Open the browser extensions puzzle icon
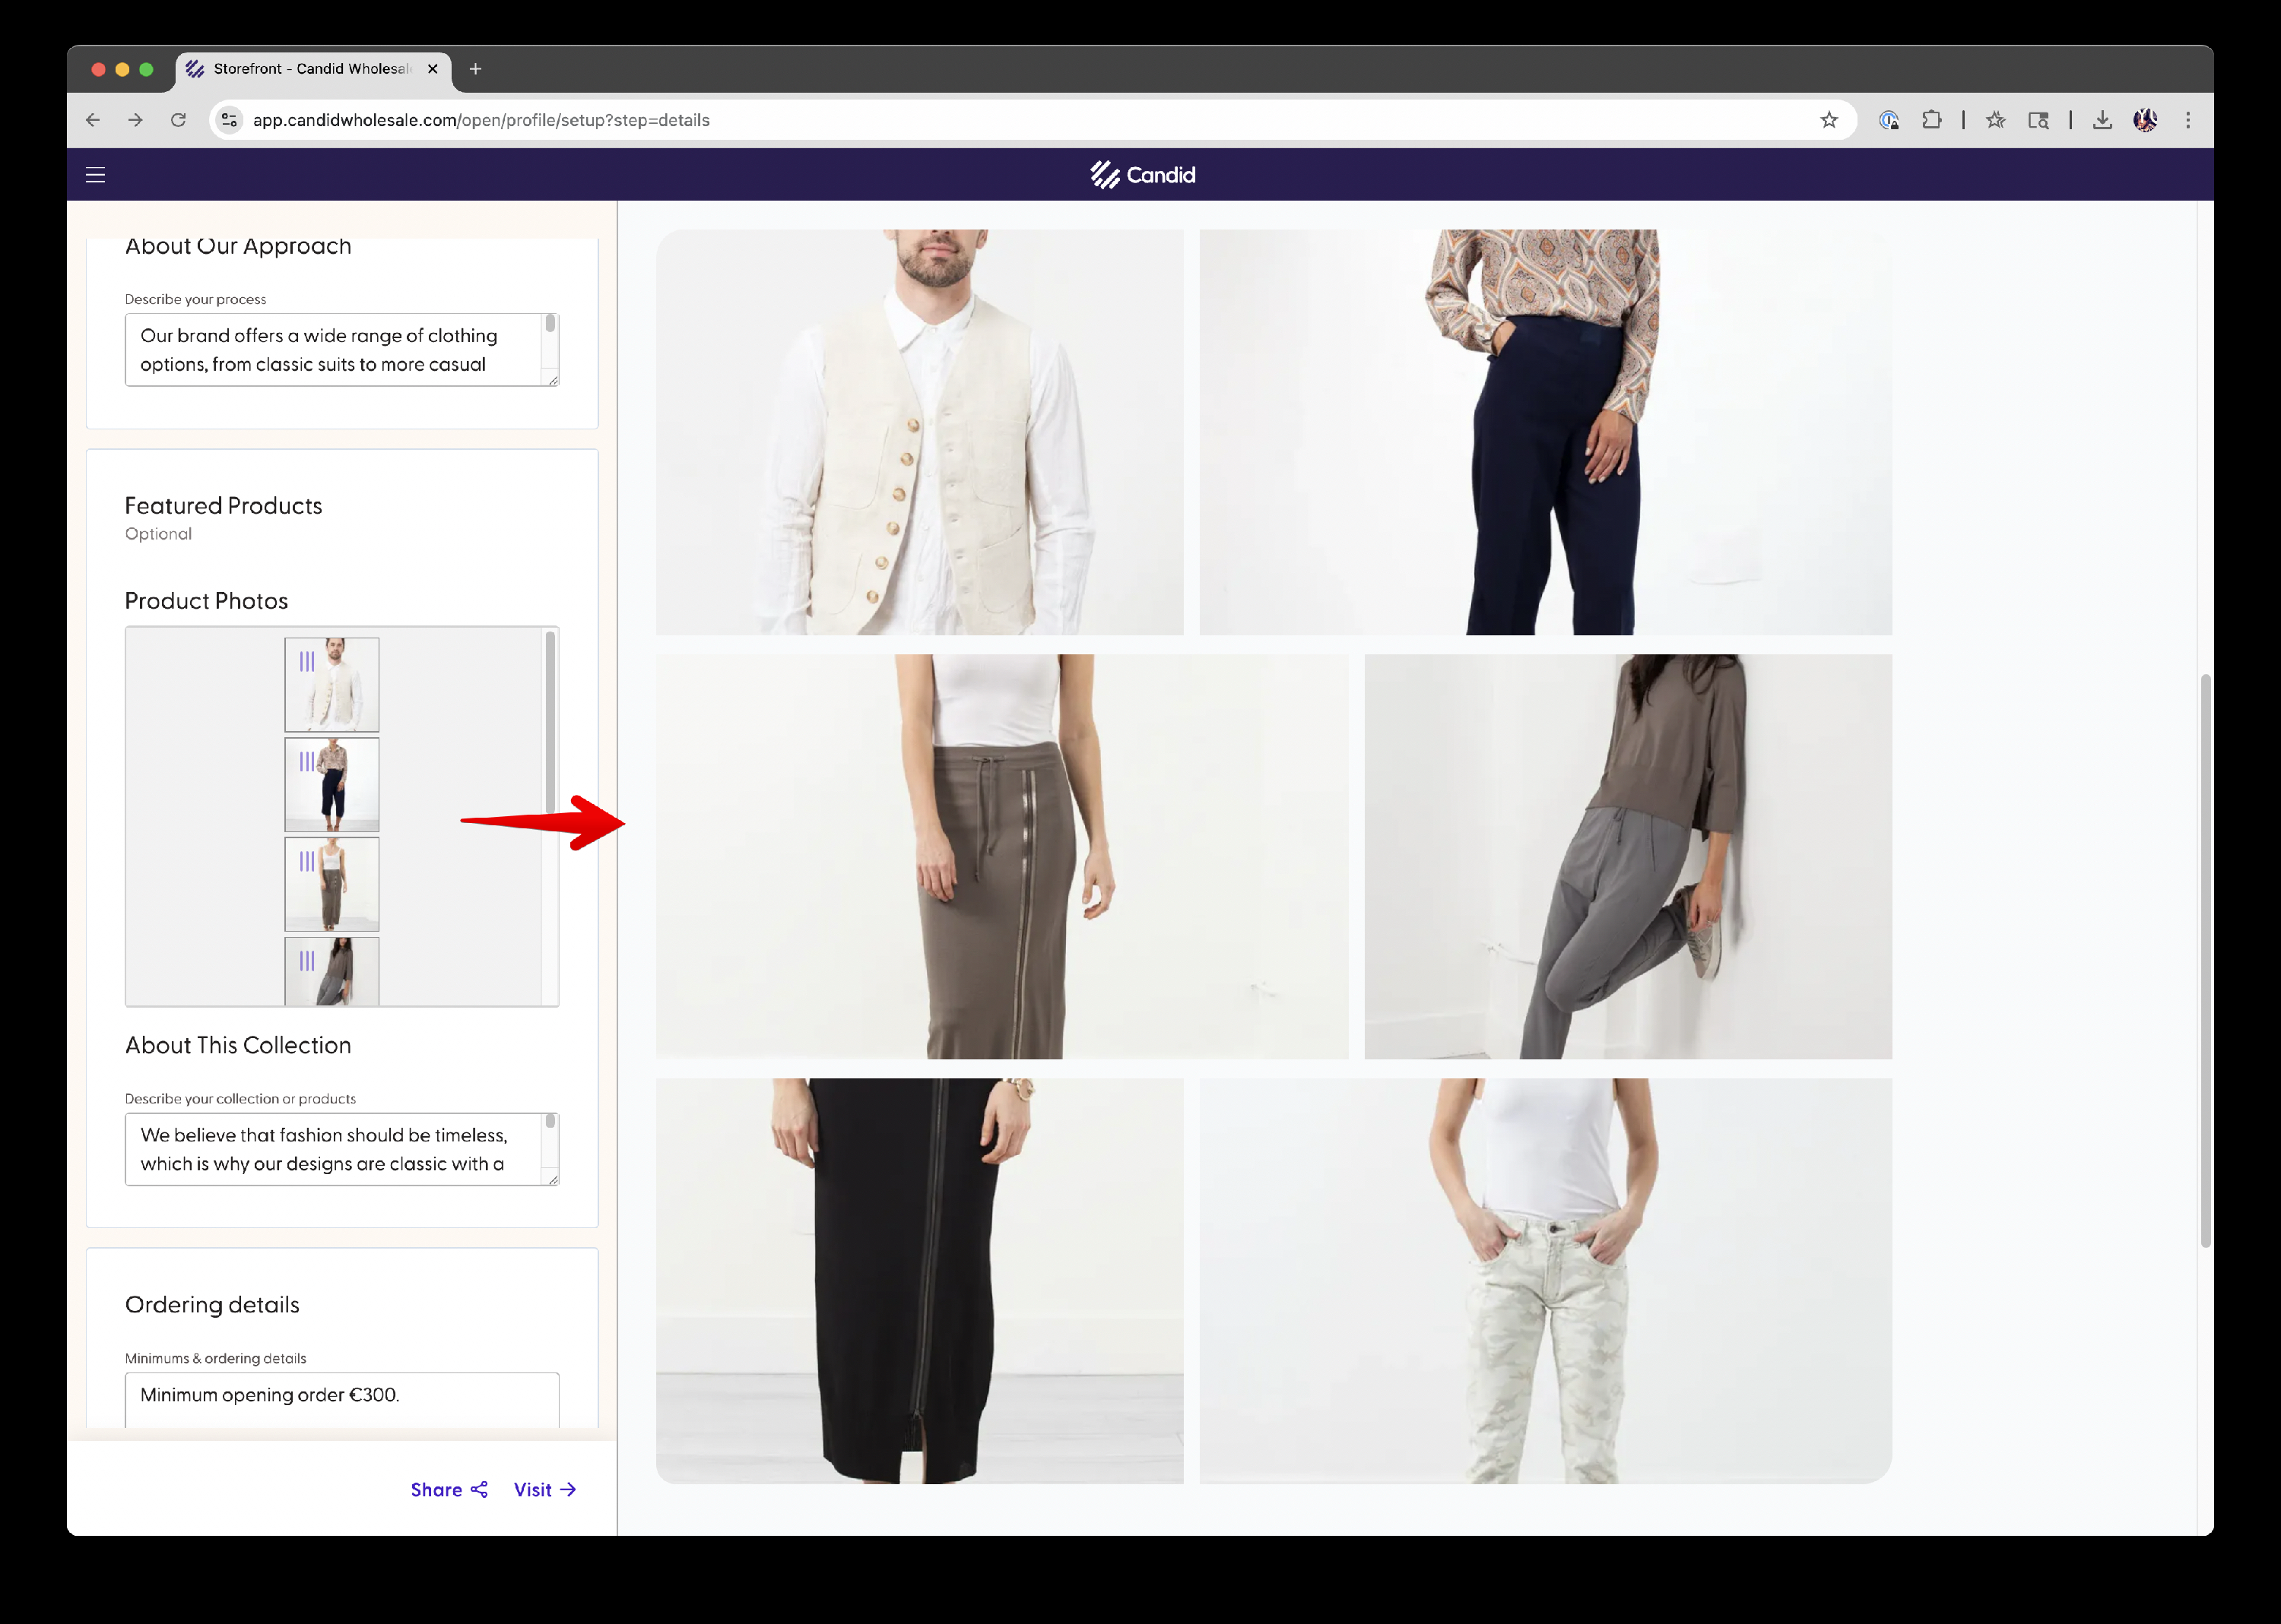The width and height of the screenshot is (2281, 1624). 1932,120
